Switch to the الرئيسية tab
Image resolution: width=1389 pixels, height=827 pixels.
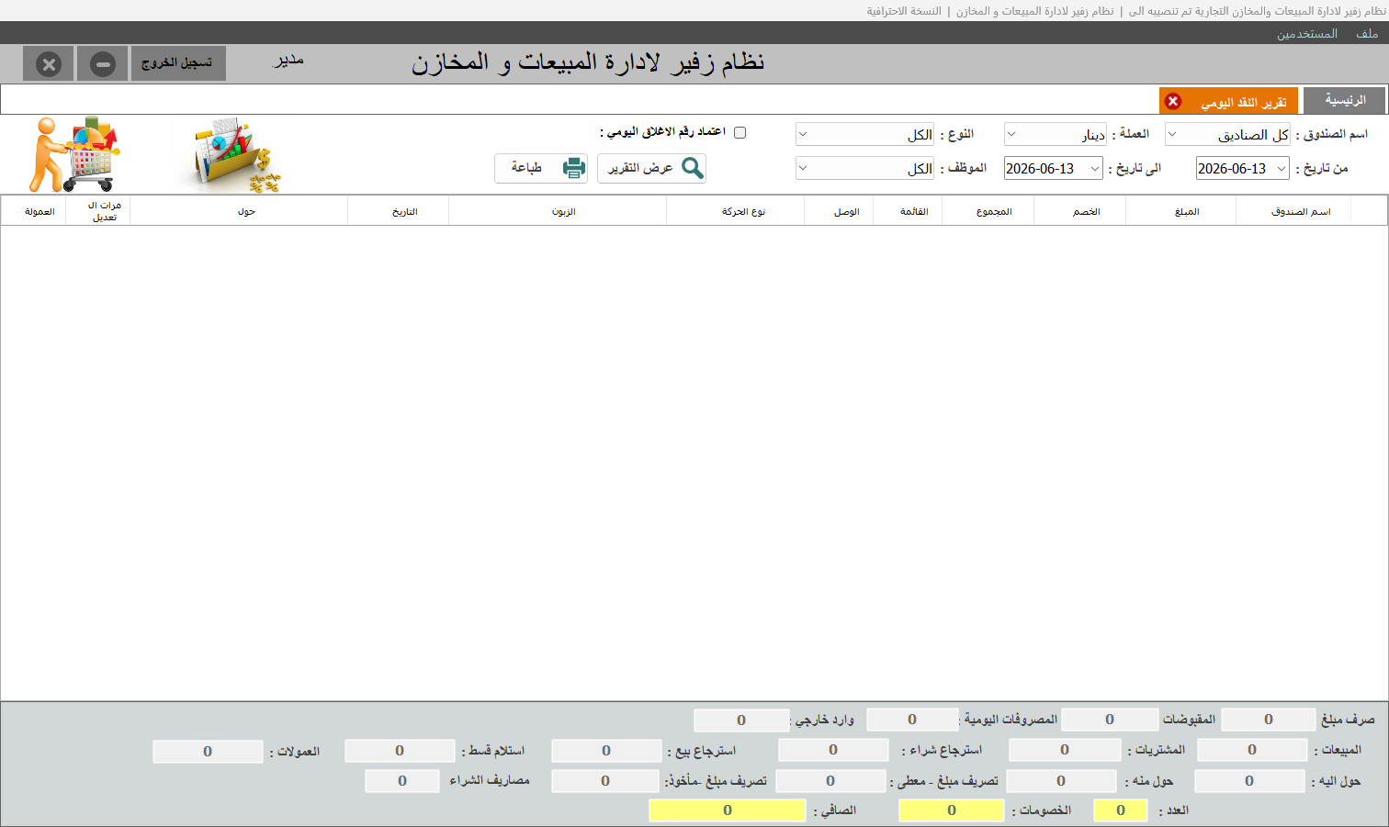pyautogui.click(x=1345, y=100)
